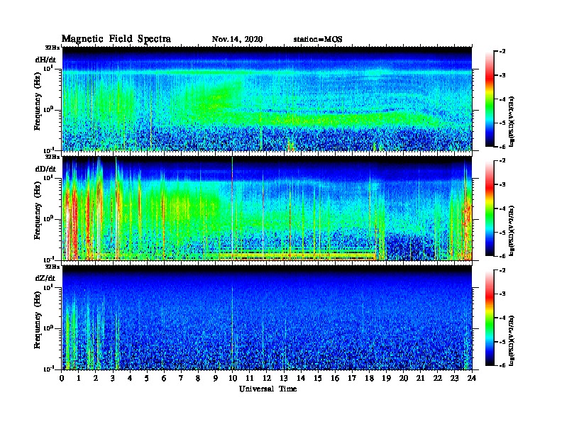Image resolution: width=562 pixels, height=434 pixels.
Task: Click hour "8" on the Universal Time axis
Action: tap(199, 378)
